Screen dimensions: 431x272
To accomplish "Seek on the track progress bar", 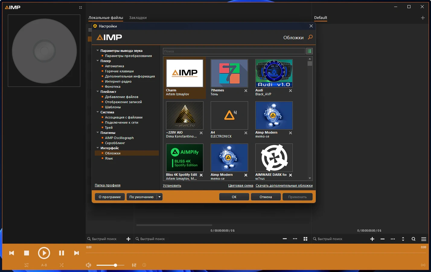I will (256, 253).
